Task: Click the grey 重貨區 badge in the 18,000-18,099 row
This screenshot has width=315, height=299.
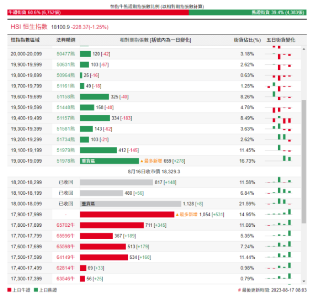Action: tap(88, 204)
